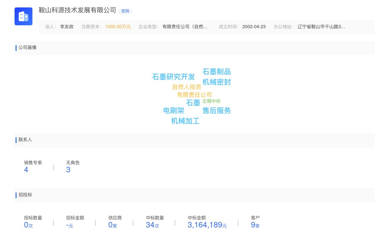Select word cloud tag 机械密封

[217, 82]
